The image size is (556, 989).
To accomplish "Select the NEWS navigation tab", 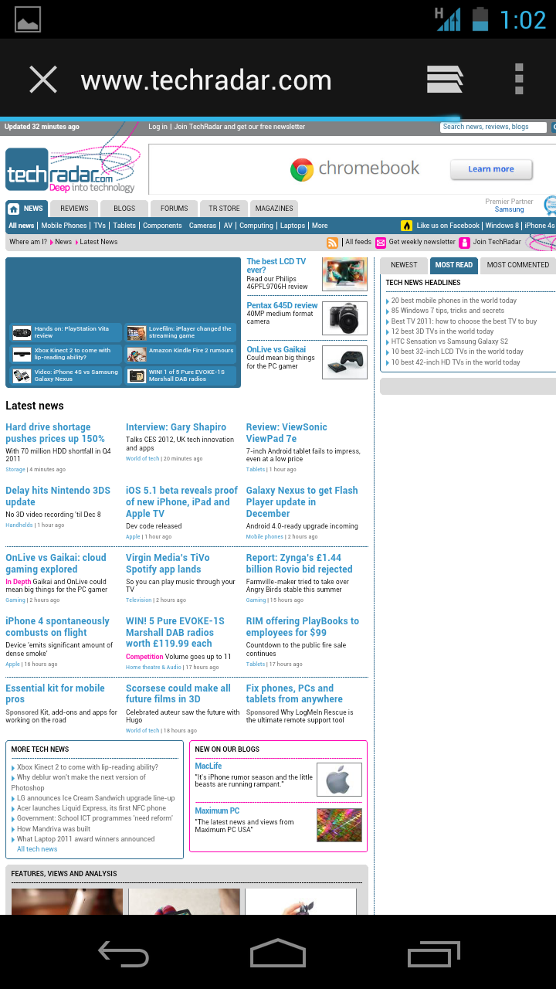I will click(x=26, y=209).
